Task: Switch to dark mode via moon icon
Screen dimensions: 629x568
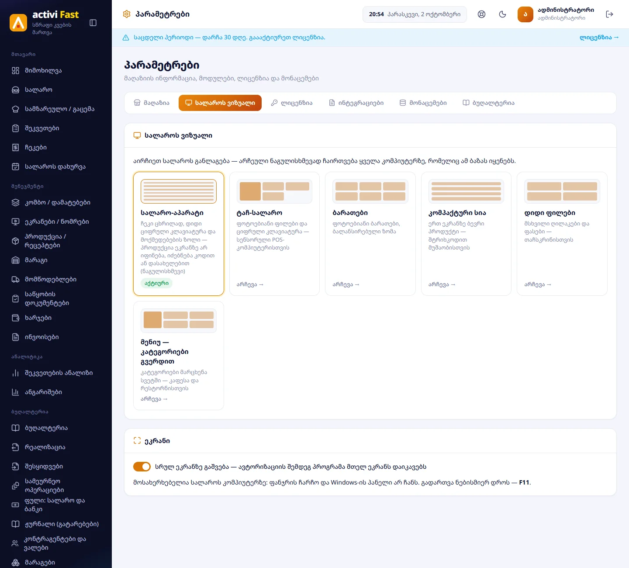Action: coord(502,14)
